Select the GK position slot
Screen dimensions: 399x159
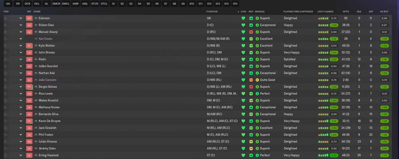click(x=8, y=4)
